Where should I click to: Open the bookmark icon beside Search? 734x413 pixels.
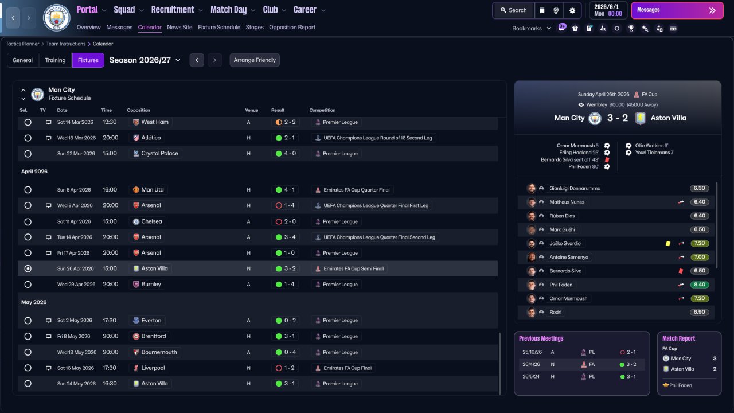(542, 10)
